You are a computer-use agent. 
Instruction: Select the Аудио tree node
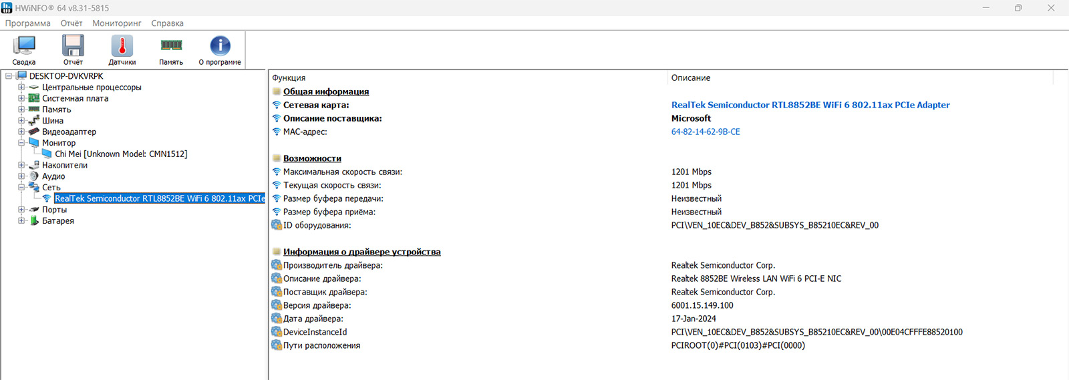click(x=53, y=176)
